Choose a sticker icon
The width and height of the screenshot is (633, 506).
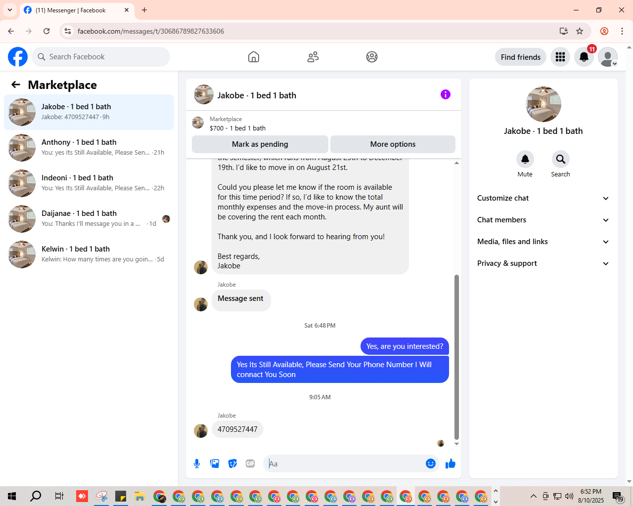coord(232,464)
